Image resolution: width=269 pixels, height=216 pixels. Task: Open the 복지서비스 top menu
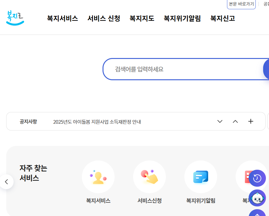click(62, 18)
